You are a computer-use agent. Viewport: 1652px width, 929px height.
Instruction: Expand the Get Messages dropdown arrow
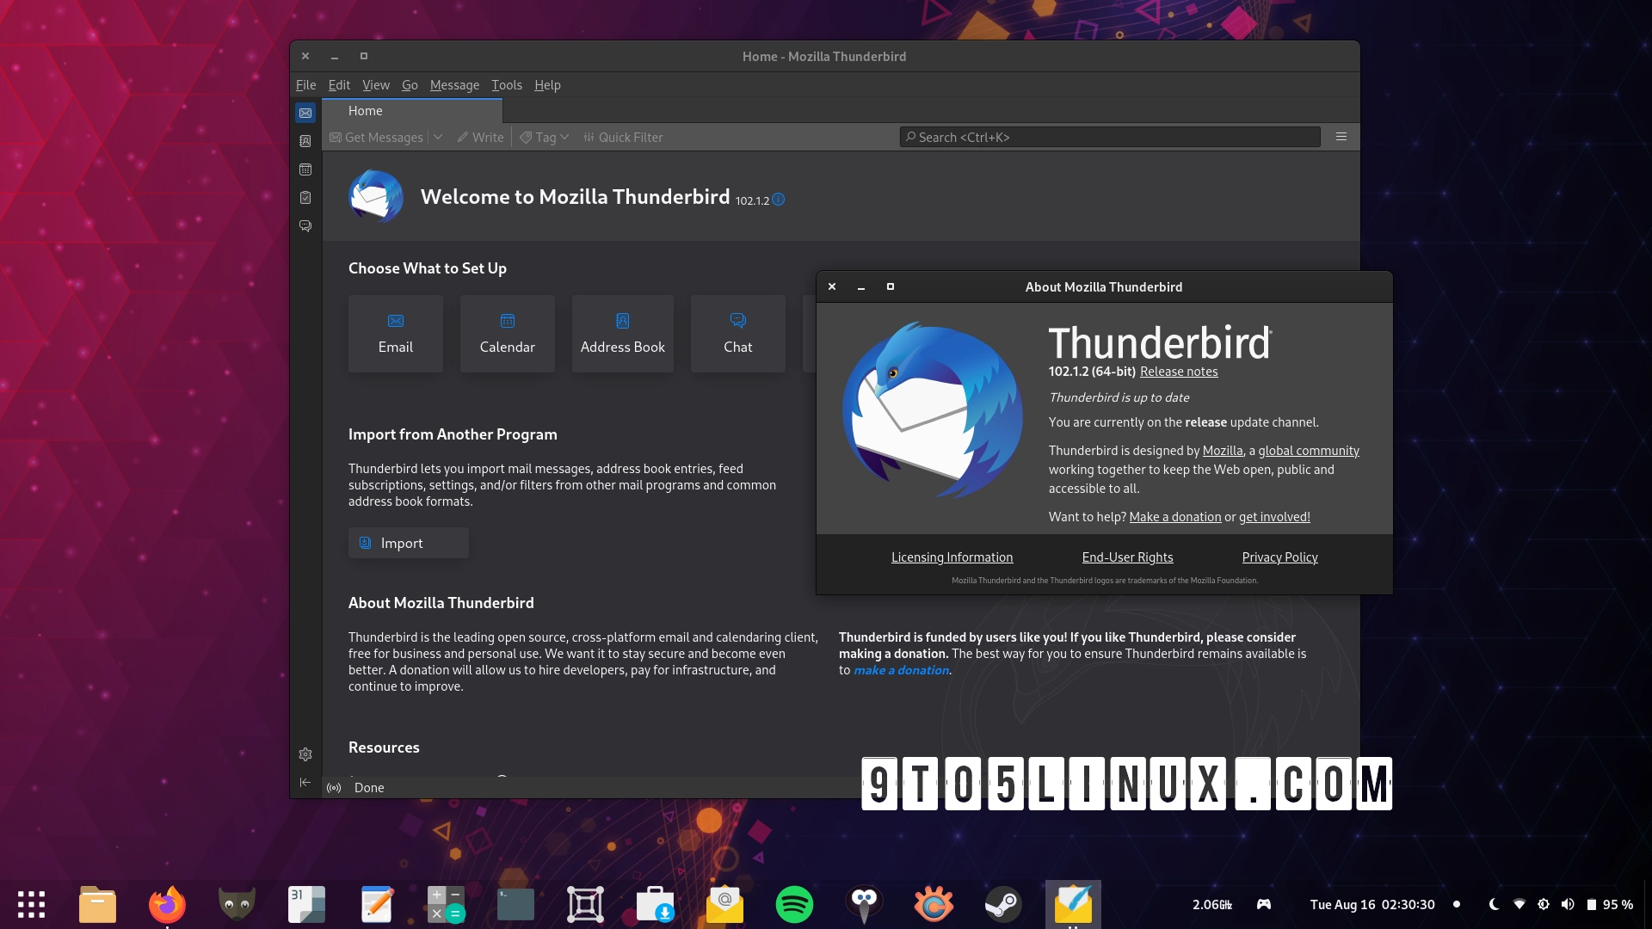[x=438, y=137]
